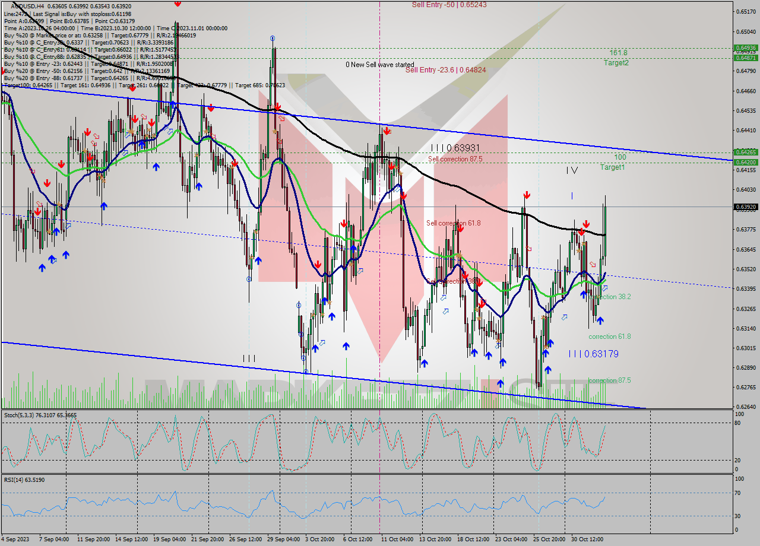The image size is (760, 546).
Task: Click the I I I 0.63931 wave label
Action: click(x=455, y=148)
